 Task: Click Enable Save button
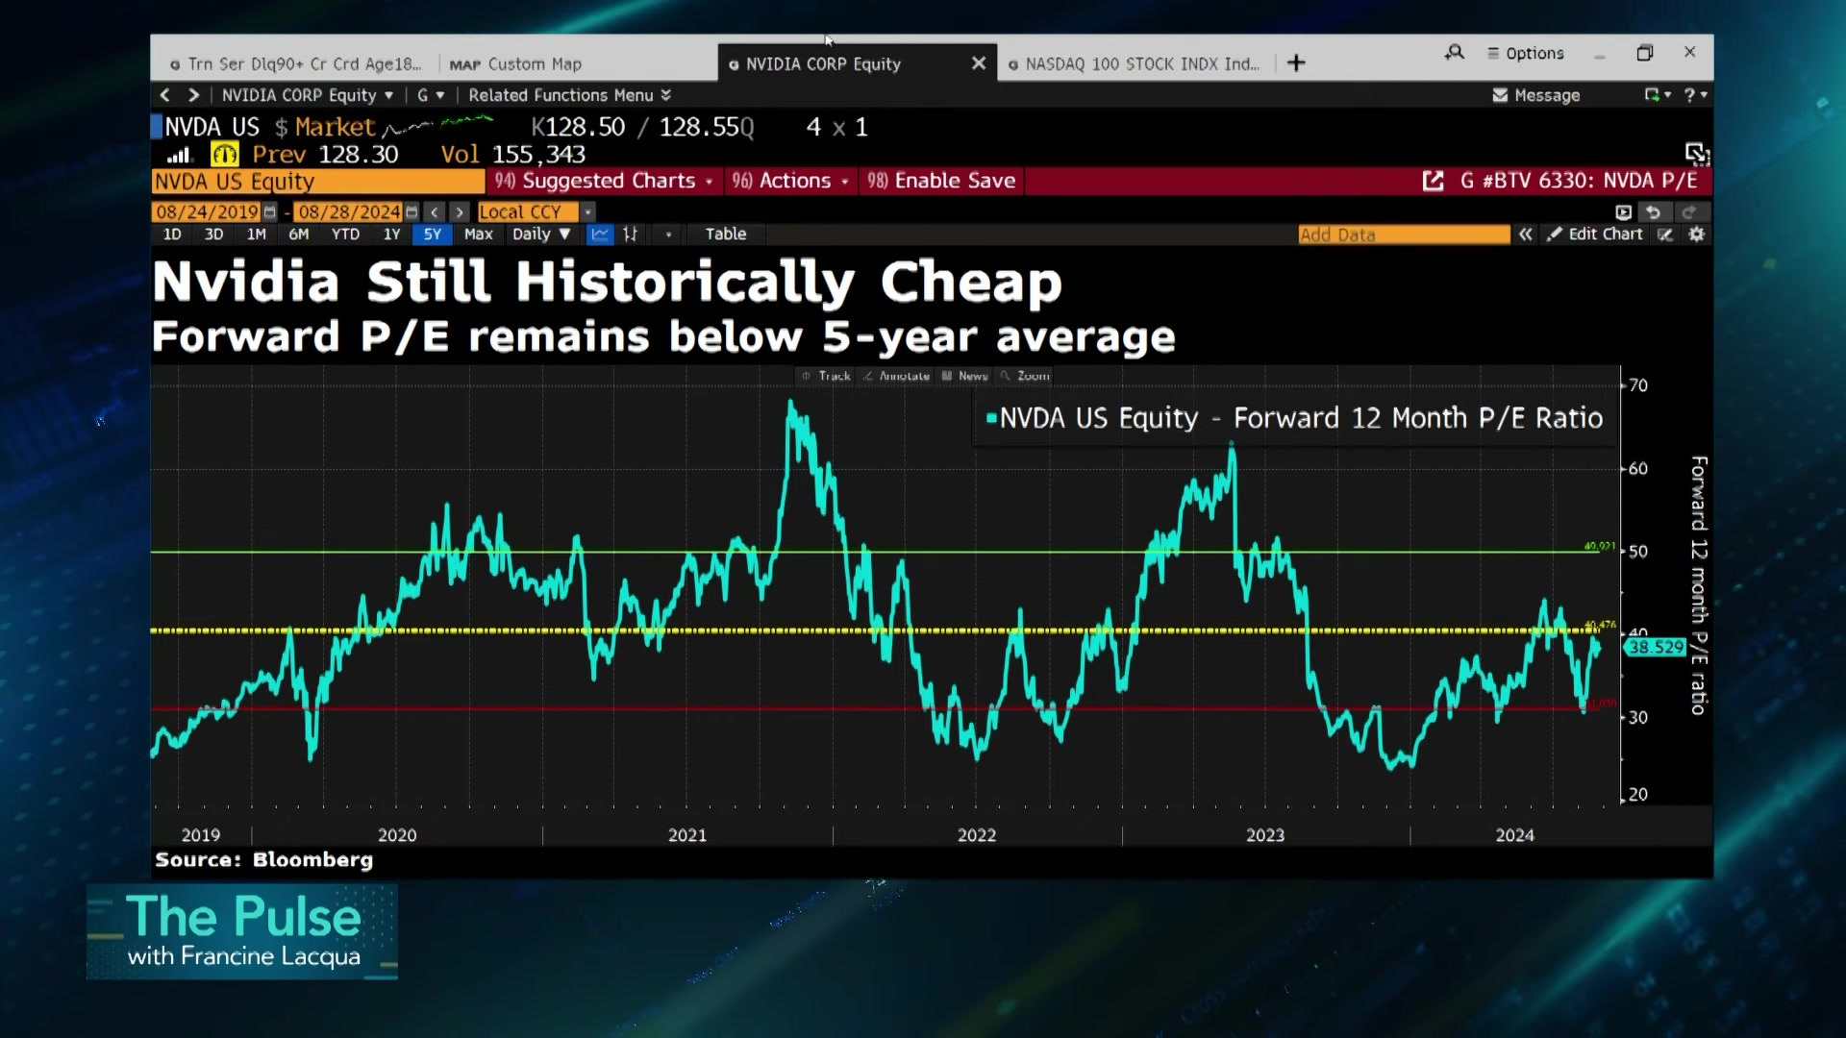[941, 181]
